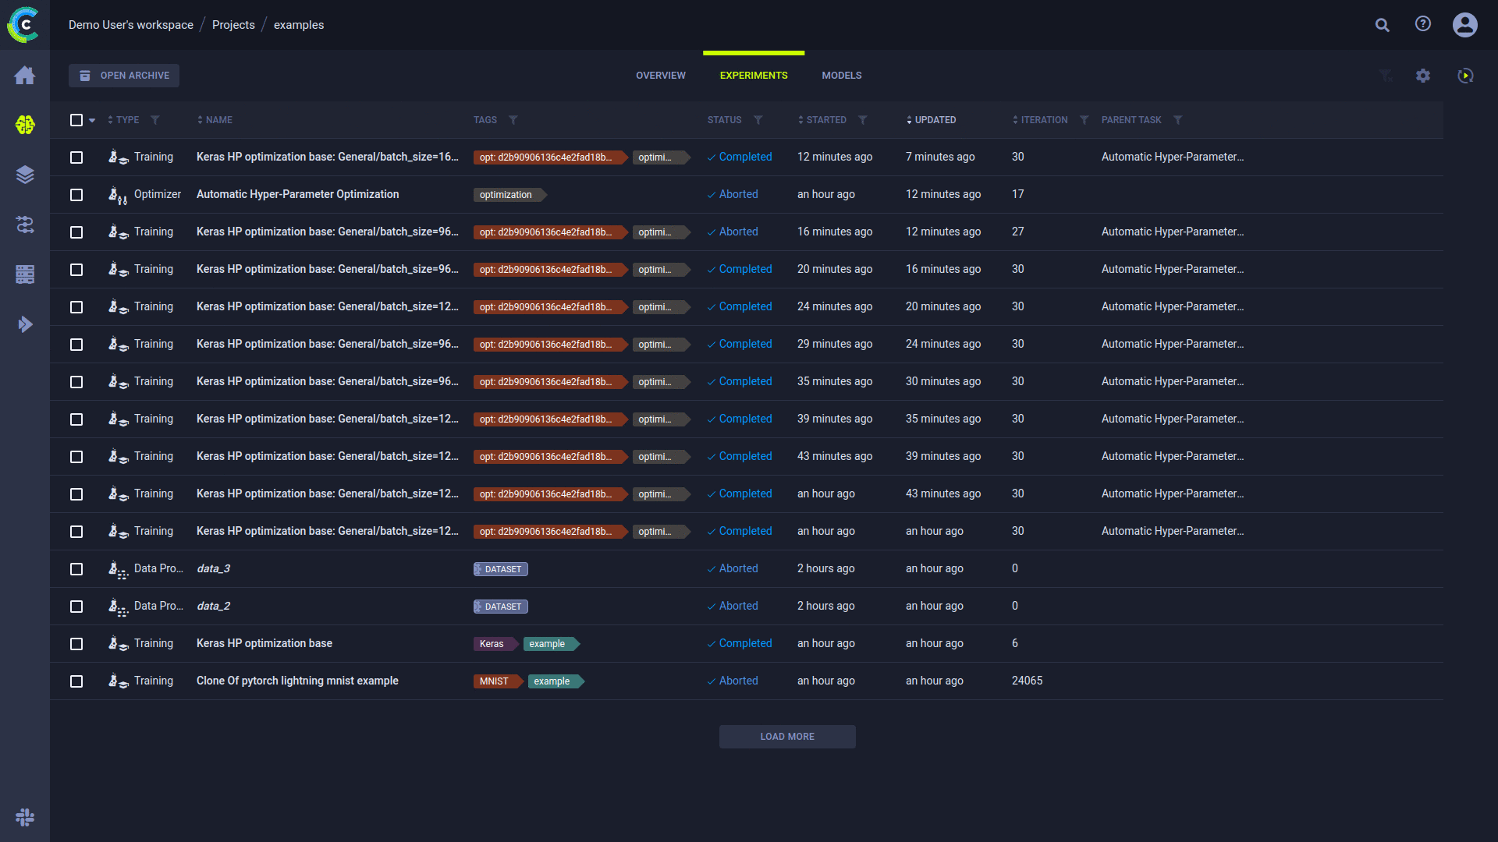Open the Datasets section from sidebar
1498x842 pixels.
tap(25, 175)
